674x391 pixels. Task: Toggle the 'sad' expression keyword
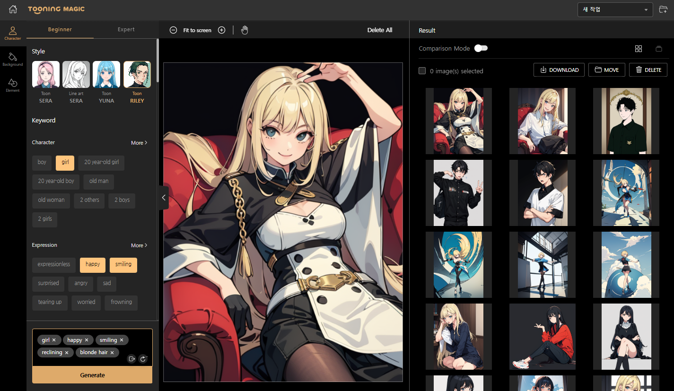[107, 283]
